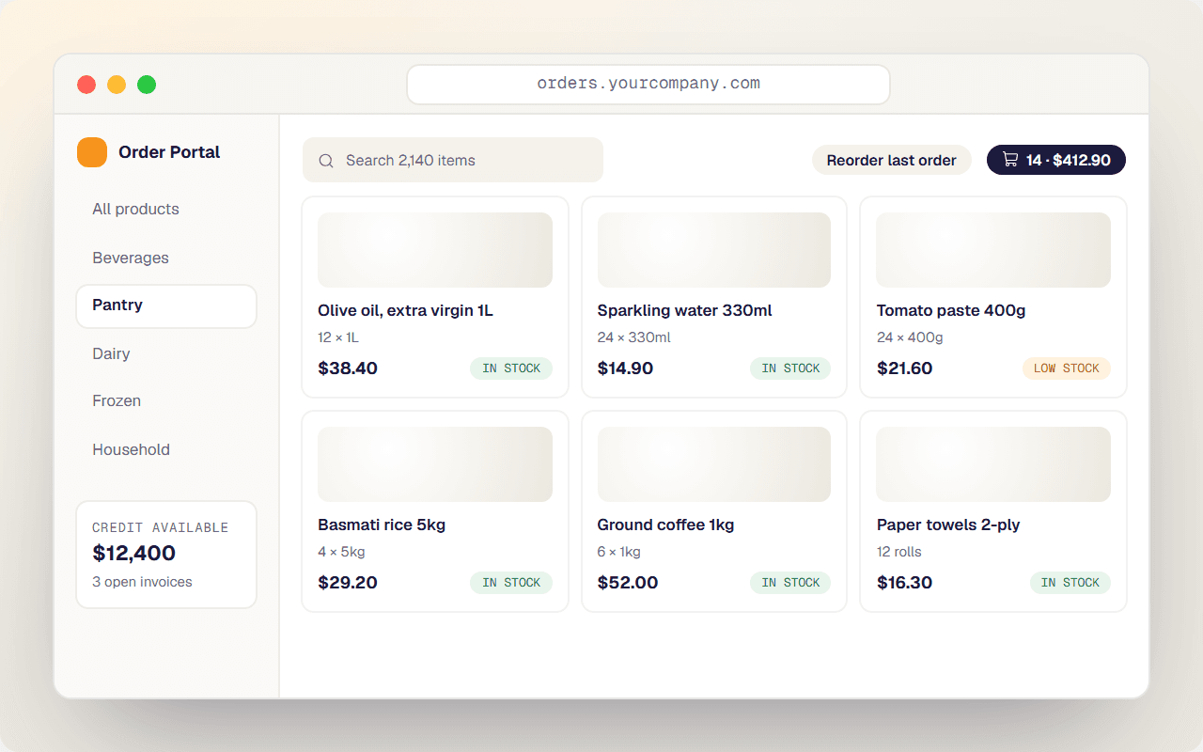1203x752 pixels.
Task: Click the Sparkling water 330ml title
Action: tap(685, 310)
